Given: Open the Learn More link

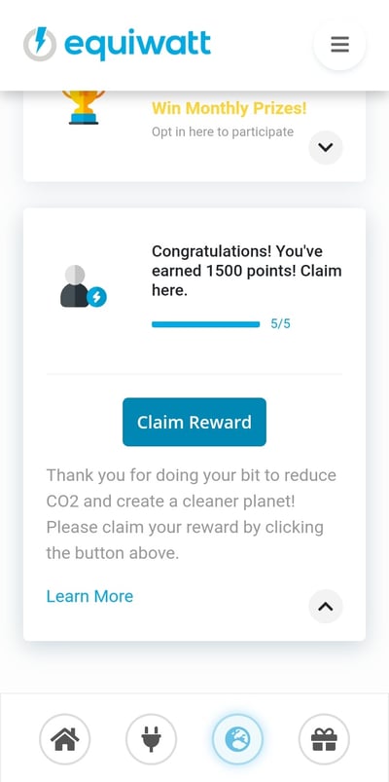Looking at the screenshot, I should (89, 596).
